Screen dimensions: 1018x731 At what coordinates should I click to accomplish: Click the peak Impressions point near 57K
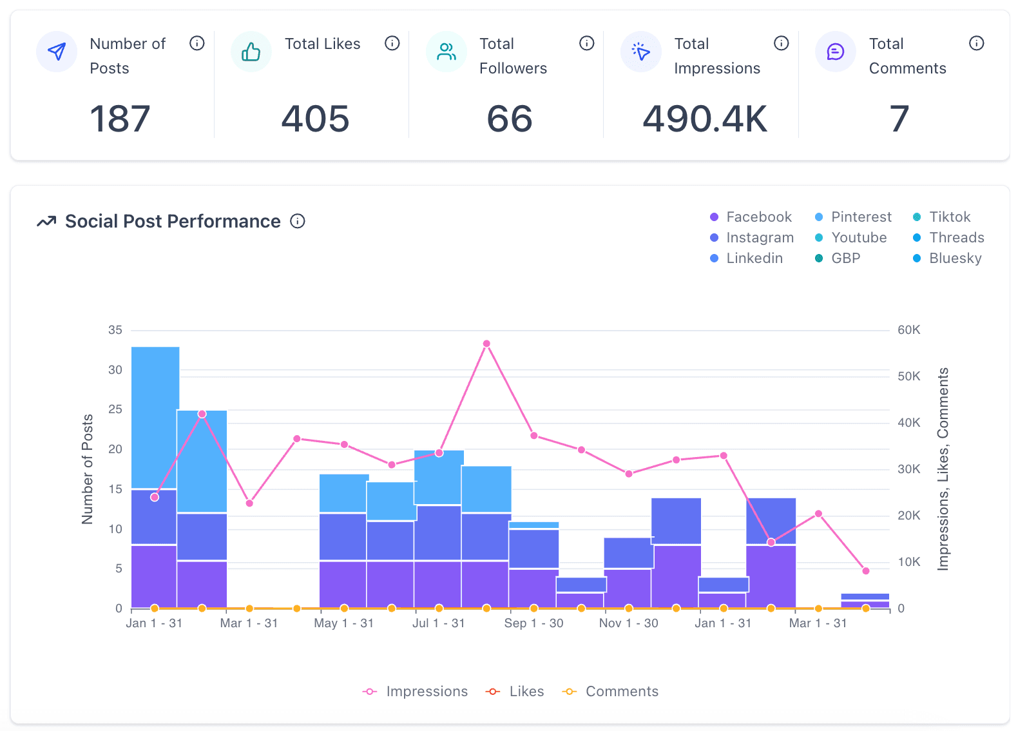(486, 344)
